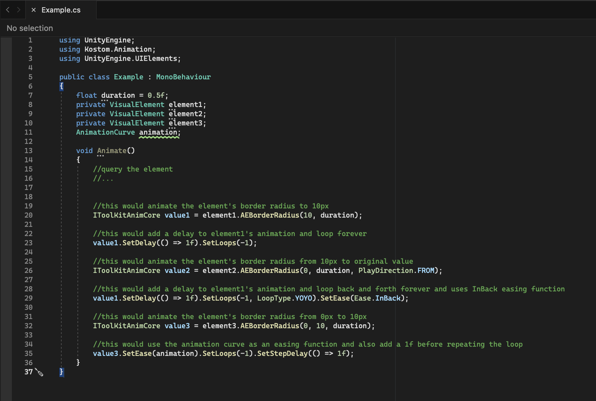Viewport: 596px width, 401px height.
Task: Click the MonoBehaviour base class name
Action: click(x=183, y=77)
